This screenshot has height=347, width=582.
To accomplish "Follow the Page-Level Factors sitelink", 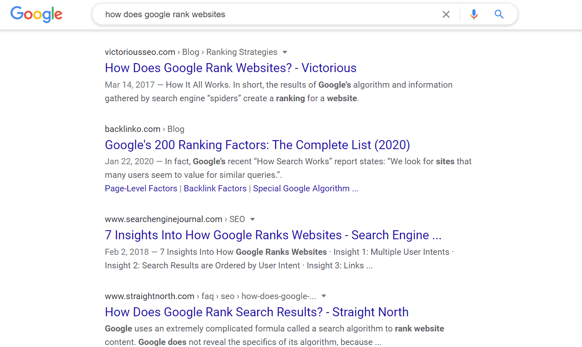I will click(x=141, y=188).
